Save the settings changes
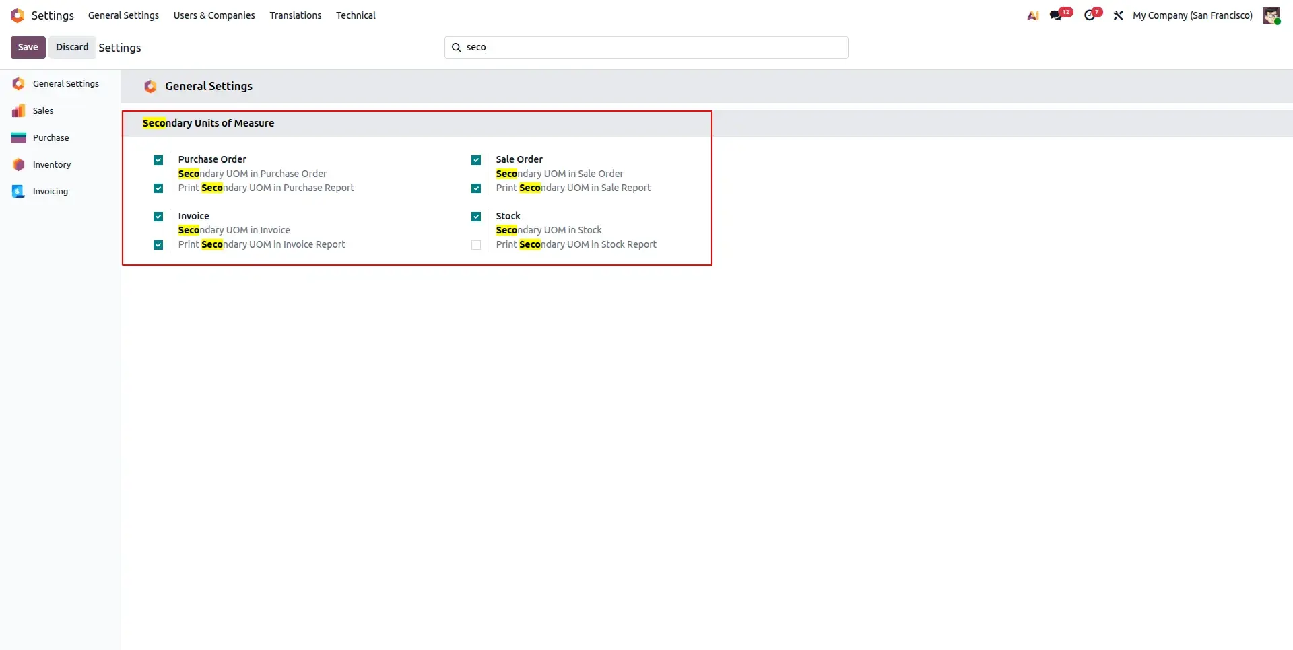The height and width of the screenshot is (650, 1293). (x=28, y=47)
